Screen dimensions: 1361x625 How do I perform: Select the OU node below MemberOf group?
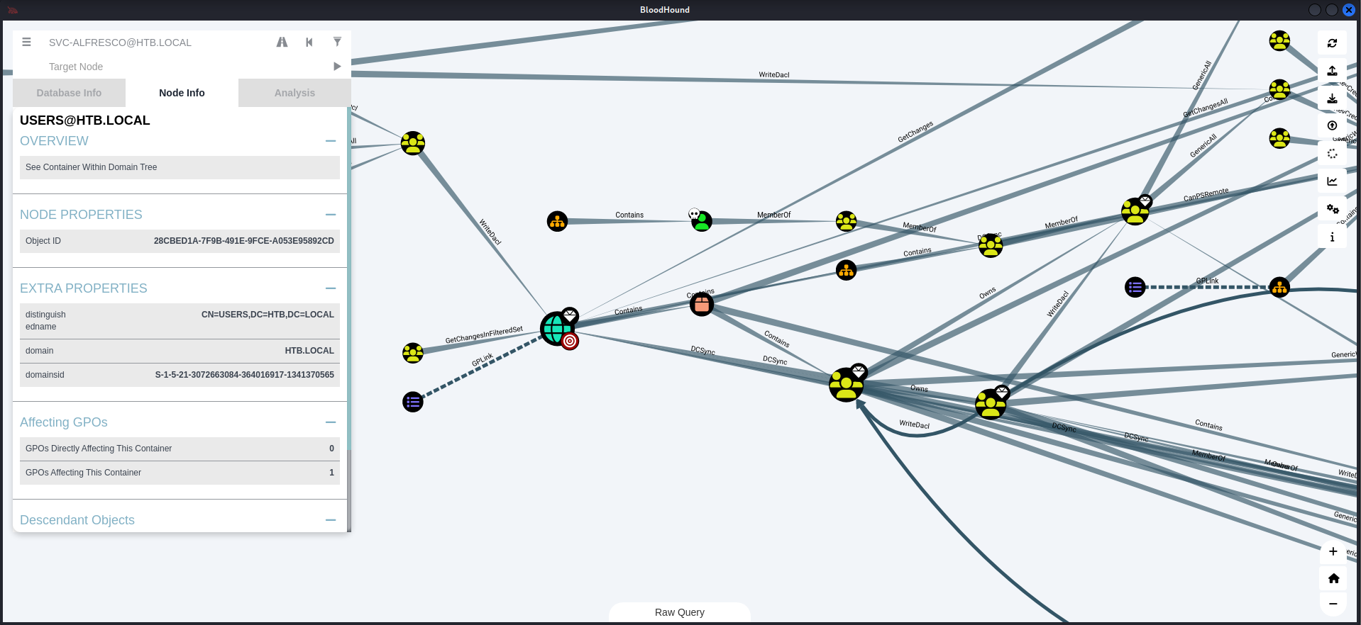coord(846,270)
